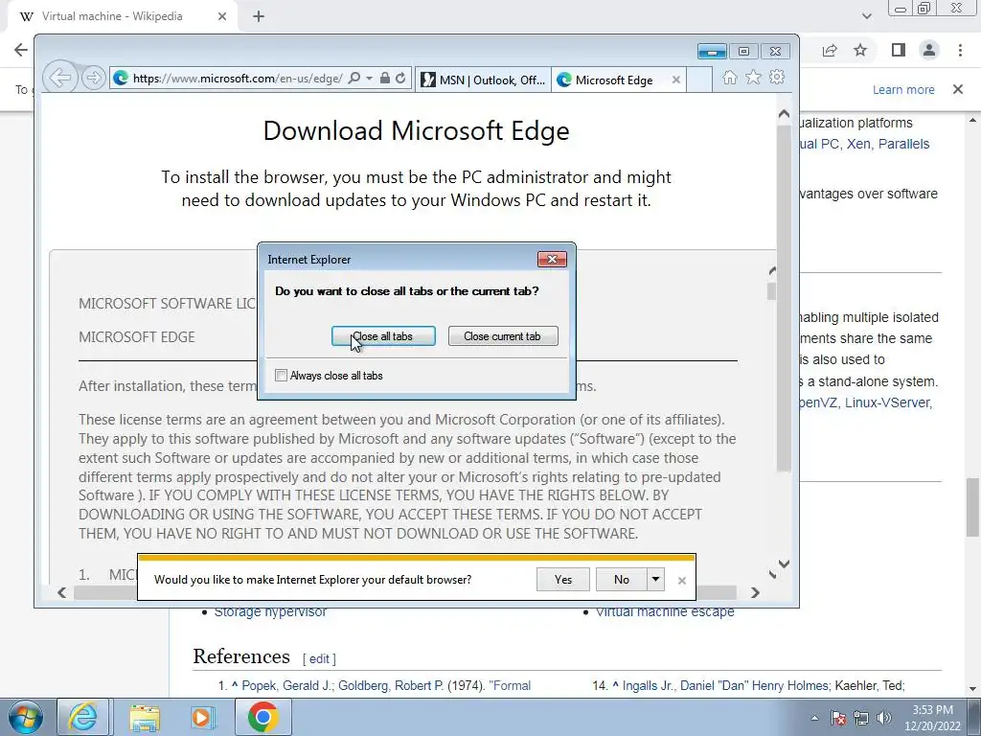The width and height of the screenshot is (981, 736).
Task: Open address bar autocomplete dropdown arrow
Action: click(x=369, y=79)
